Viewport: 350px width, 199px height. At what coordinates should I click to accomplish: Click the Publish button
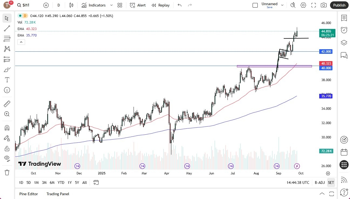pyautogui.click(x=339, y=5)
